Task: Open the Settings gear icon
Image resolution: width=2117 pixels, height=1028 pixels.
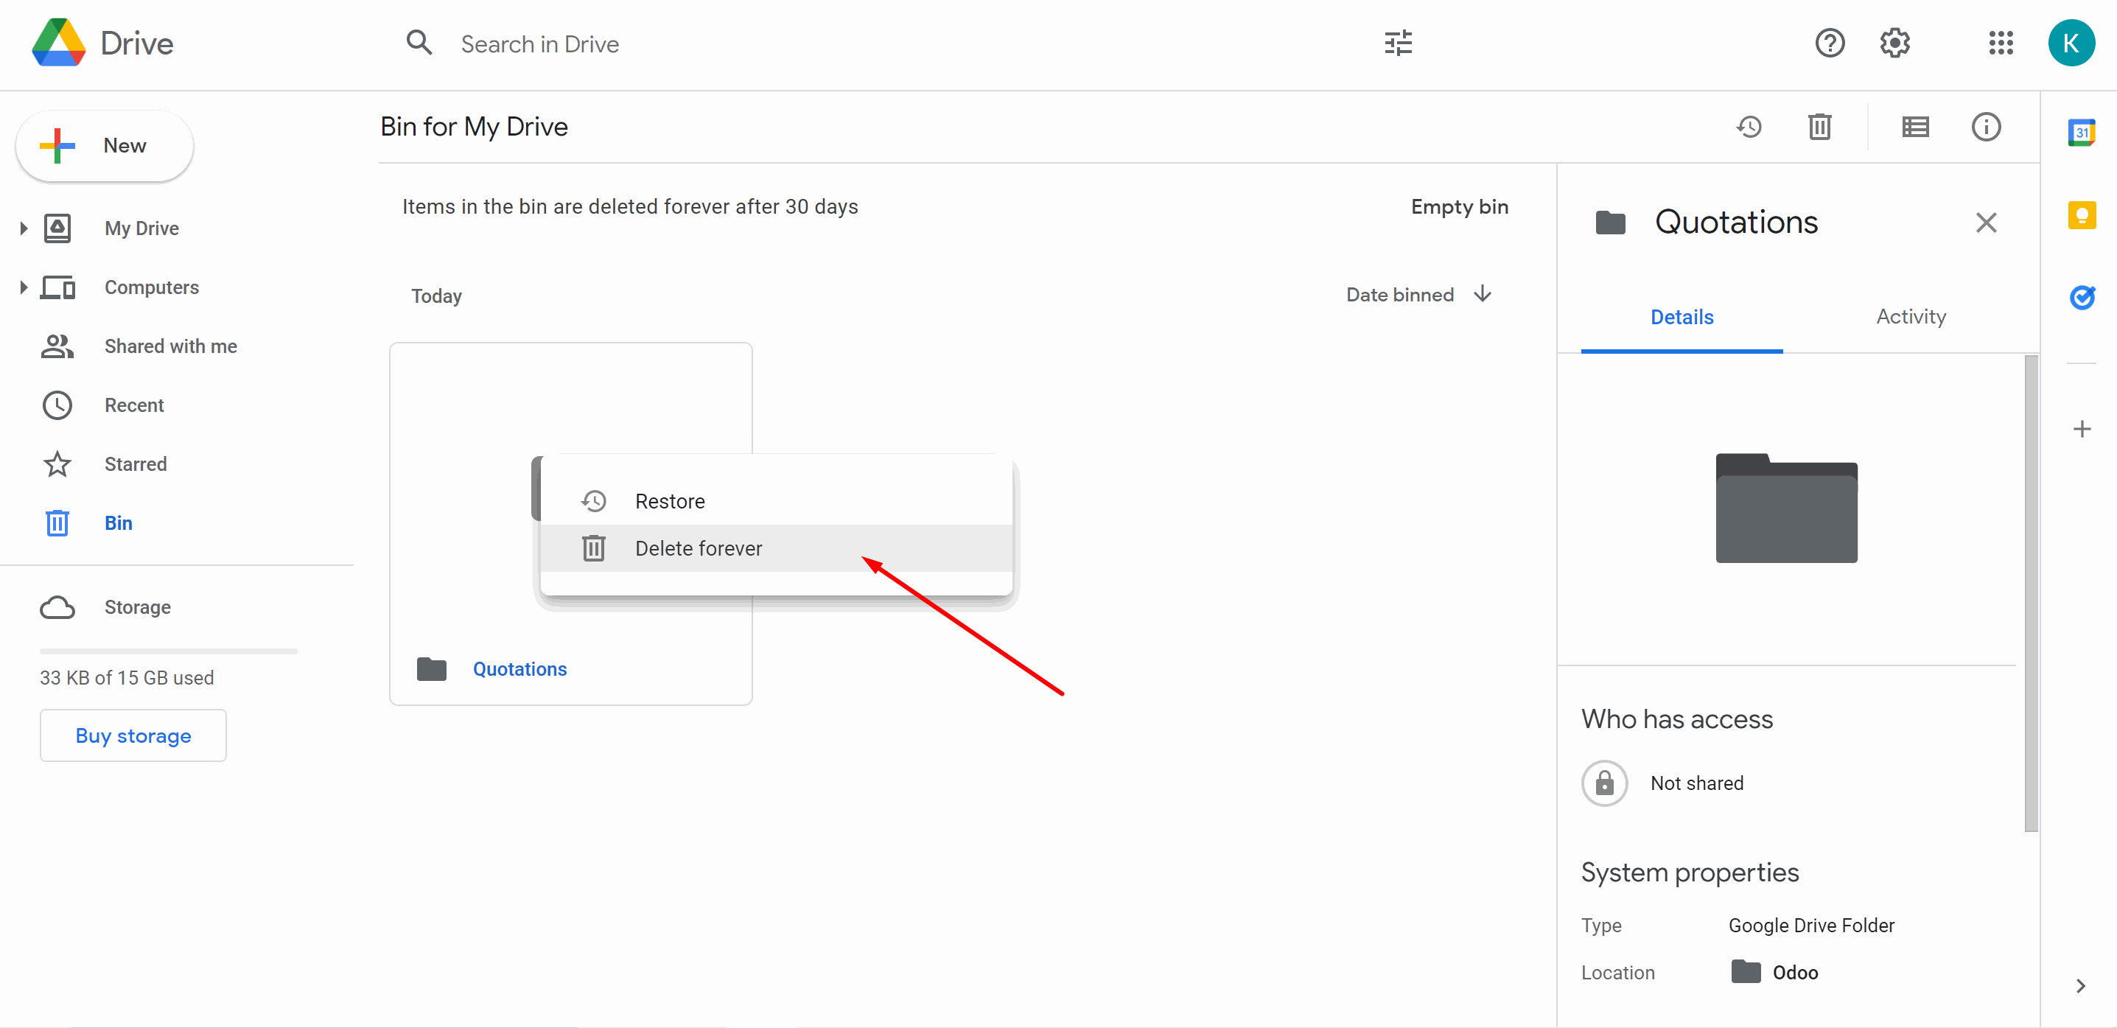Action: click(x=1894, y=43)
